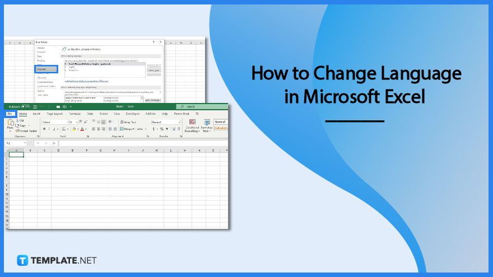Open the Conditional Formatting menu
This screenshot has width=493, height=277.
[x=192, y=125]
